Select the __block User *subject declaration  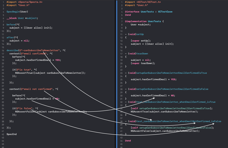(22, 18)
